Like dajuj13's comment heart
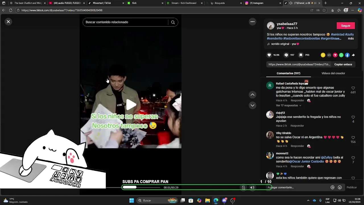This screenshot has height=205, width=364. tap(353, 117)
